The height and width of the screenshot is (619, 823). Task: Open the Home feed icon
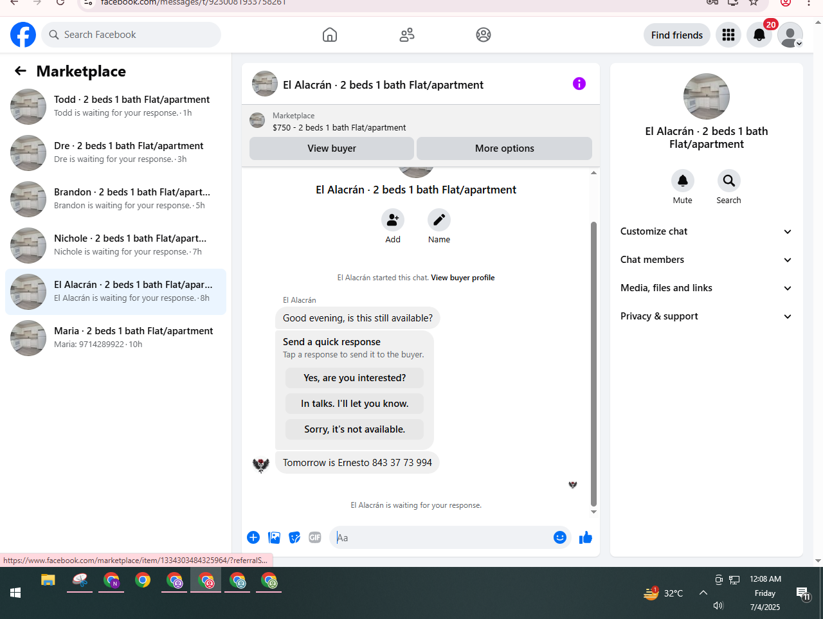point(330,35)
